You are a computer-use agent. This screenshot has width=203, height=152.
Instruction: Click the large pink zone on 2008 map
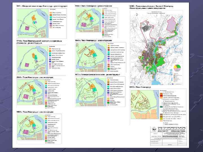[x=171, y=24]
